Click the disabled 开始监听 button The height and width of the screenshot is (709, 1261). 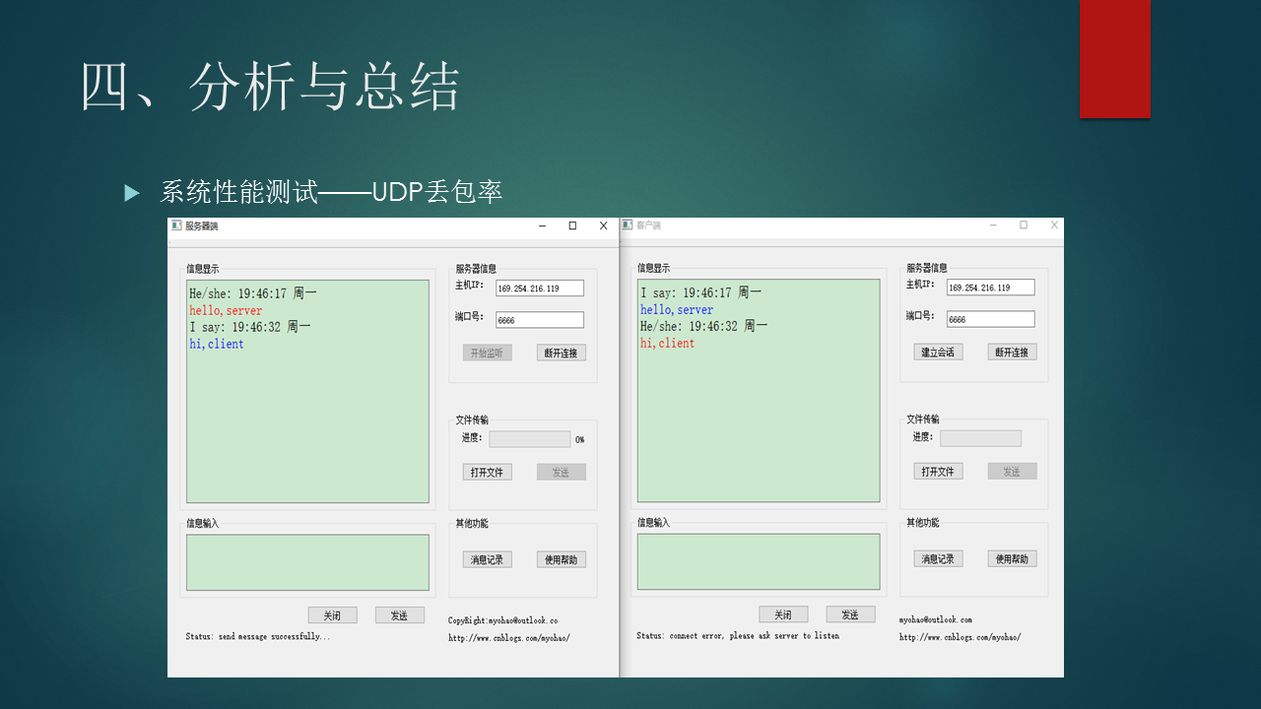coord(488,353)
